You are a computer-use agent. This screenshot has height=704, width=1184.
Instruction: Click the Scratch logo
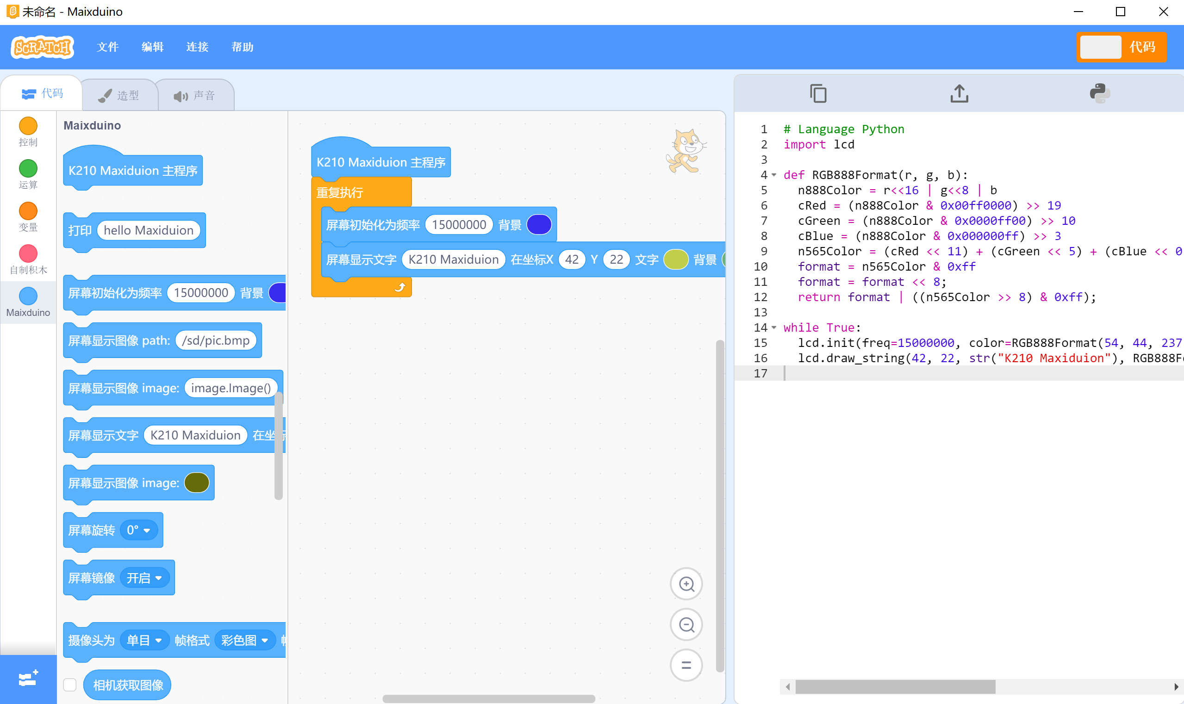(42, 47)
